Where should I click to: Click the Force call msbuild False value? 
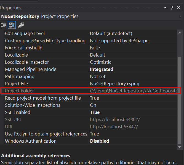(x=95, y=48)
